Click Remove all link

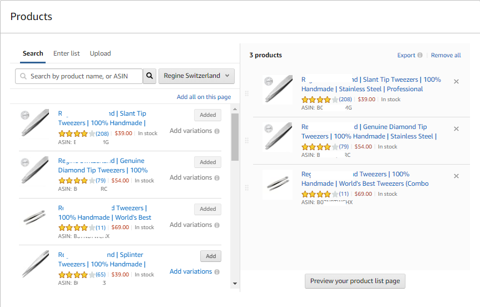[x=446, y=55]
